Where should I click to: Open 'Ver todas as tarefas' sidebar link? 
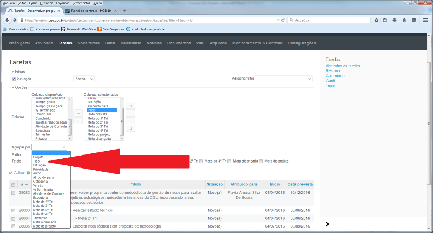pos(343,66)
